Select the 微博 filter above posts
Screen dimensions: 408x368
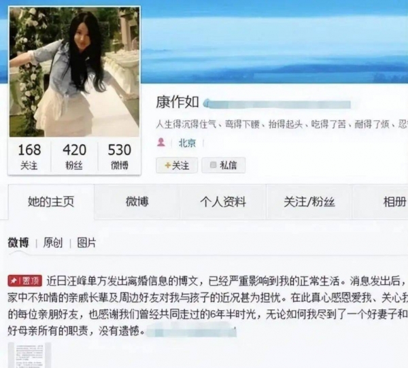(18, 243)
